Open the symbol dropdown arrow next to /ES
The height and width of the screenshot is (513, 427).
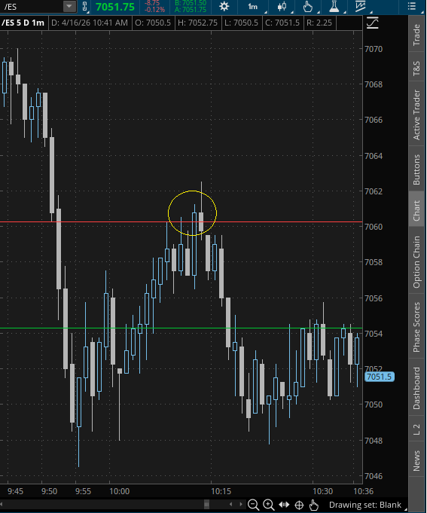click(x=69, y=6)
